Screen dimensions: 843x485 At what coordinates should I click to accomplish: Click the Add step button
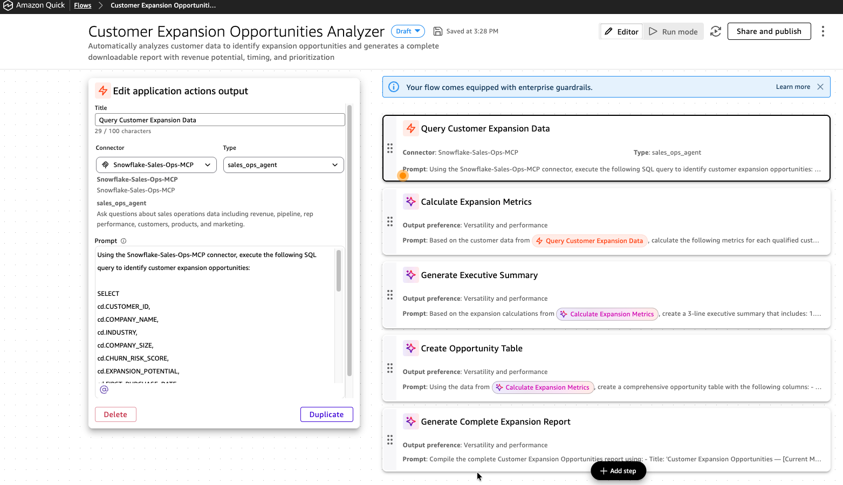click(619, 471)
